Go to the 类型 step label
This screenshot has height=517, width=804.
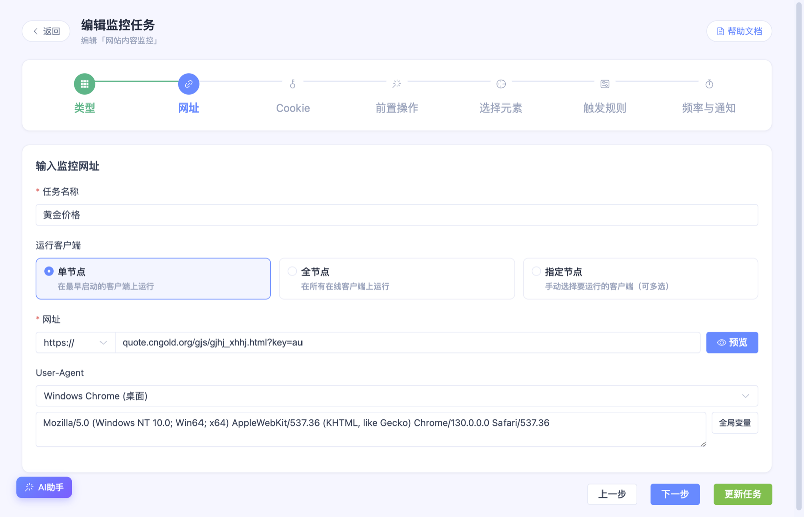[x=84, y=108]
